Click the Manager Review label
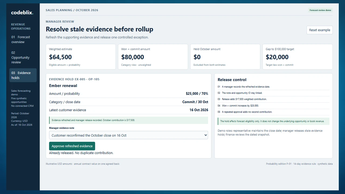This screenshot has width=345, height=194. (x=60, y=22)
